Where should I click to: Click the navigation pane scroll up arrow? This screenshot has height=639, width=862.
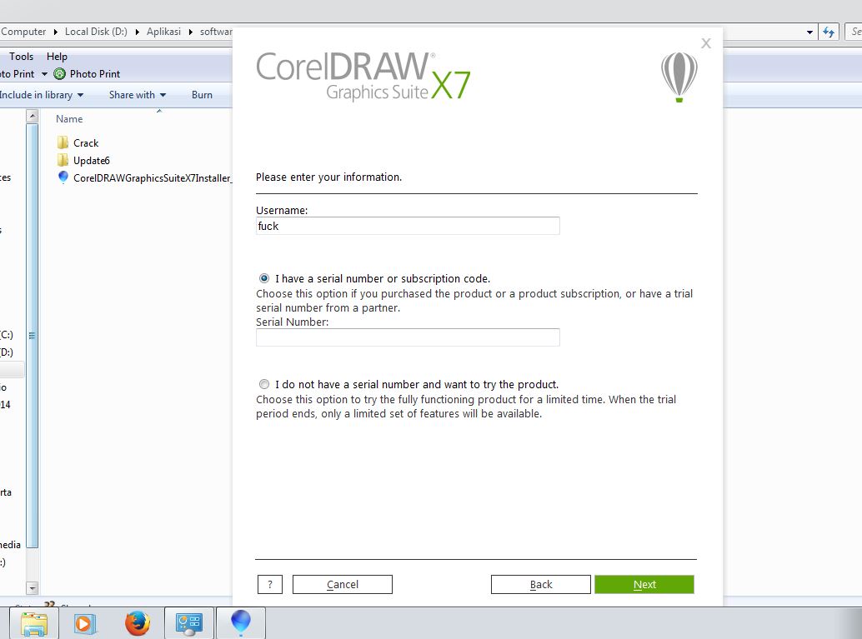pyautogui.click(x=33, y=116)
